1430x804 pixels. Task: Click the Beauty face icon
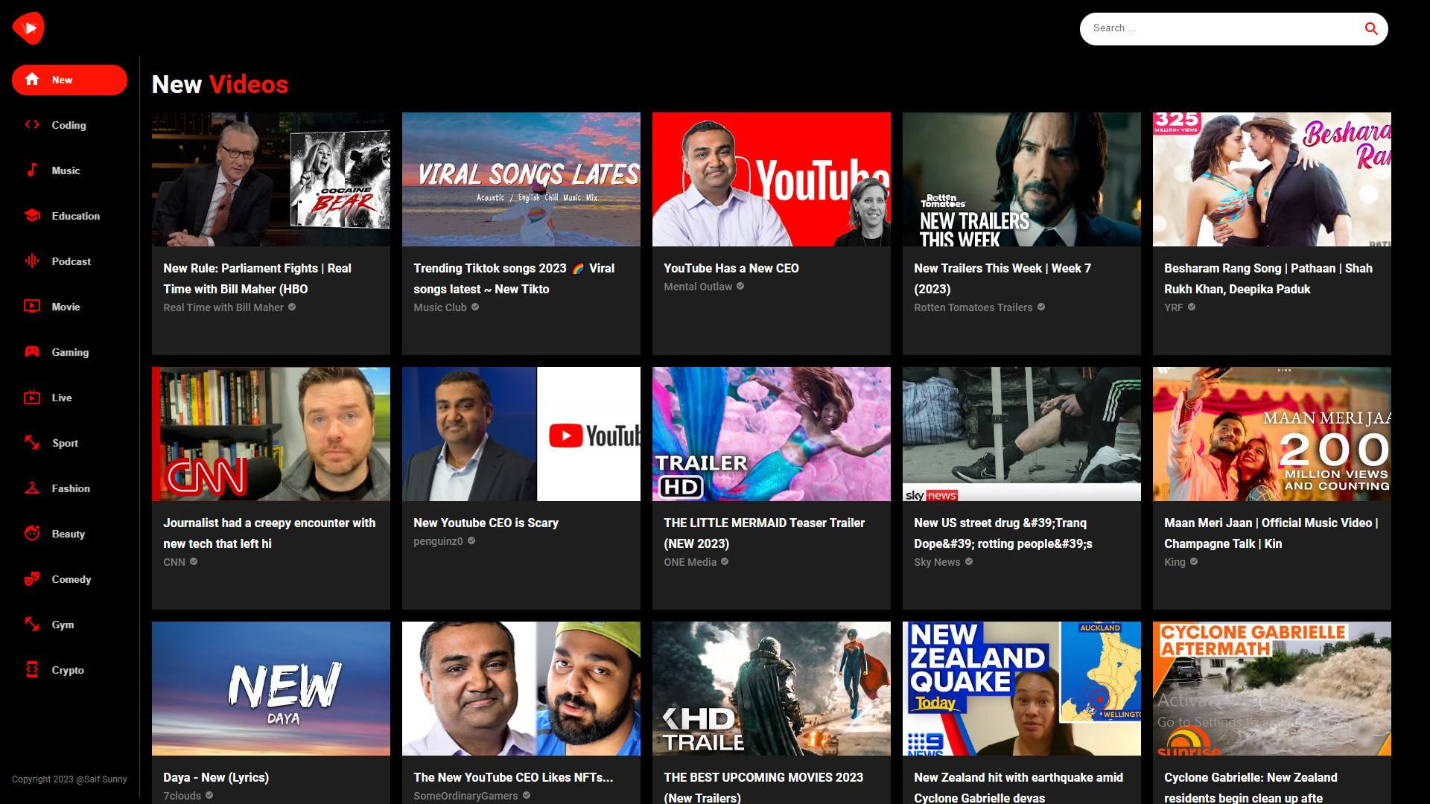tap(32, 533)
